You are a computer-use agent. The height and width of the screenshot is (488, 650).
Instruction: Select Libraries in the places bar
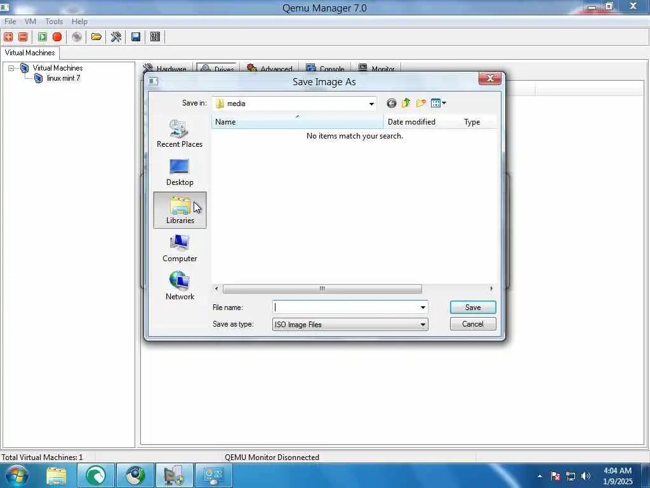click(180, 210)
